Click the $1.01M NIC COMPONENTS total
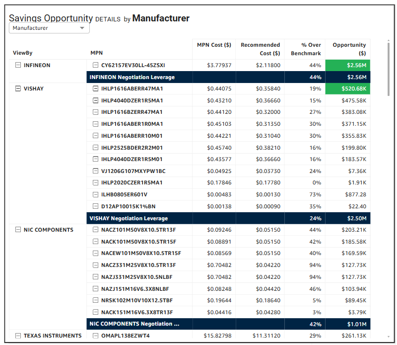Screen dimensions: 397x345 357,324
